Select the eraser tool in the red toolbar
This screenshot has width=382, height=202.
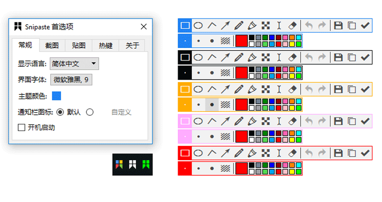point(294,153)
